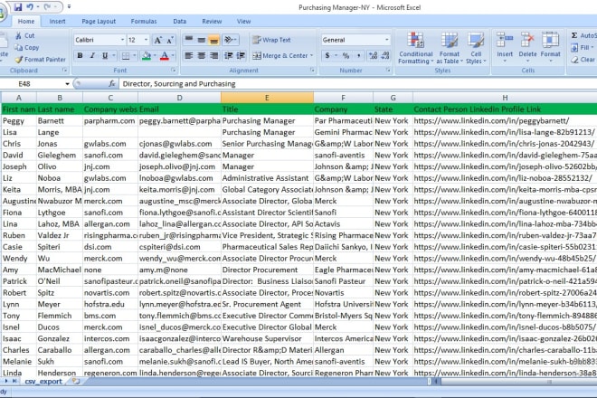
Task: Click the Insert Function fx button
Action: tap(112, 84)
